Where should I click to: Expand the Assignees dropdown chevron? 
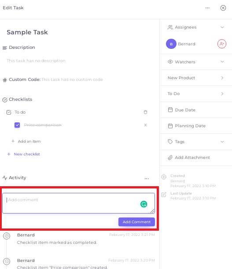[x=222, y=27]
